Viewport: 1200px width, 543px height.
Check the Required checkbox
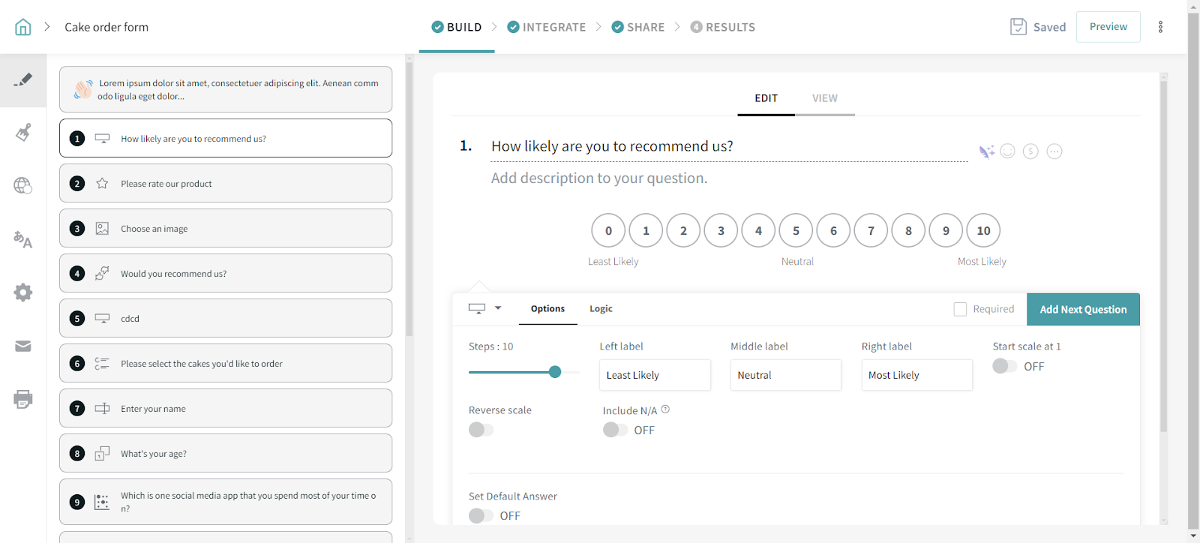coord(960,309)
